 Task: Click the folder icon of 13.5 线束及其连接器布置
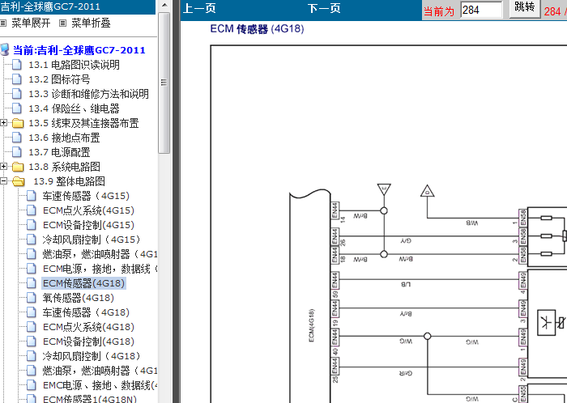coord(18,123)
